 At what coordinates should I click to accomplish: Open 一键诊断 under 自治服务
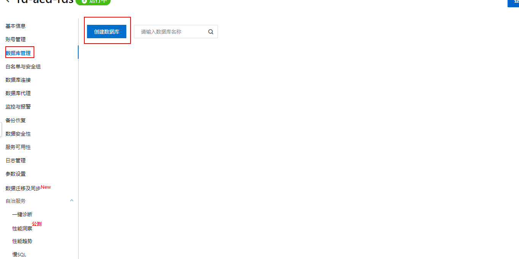click(22, 214)
